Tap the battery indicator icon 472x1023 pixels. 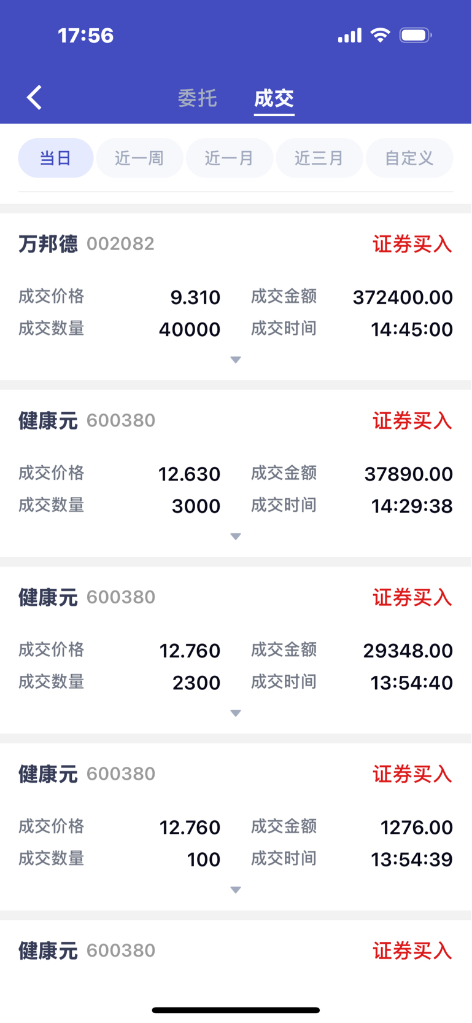pos(416,35)
